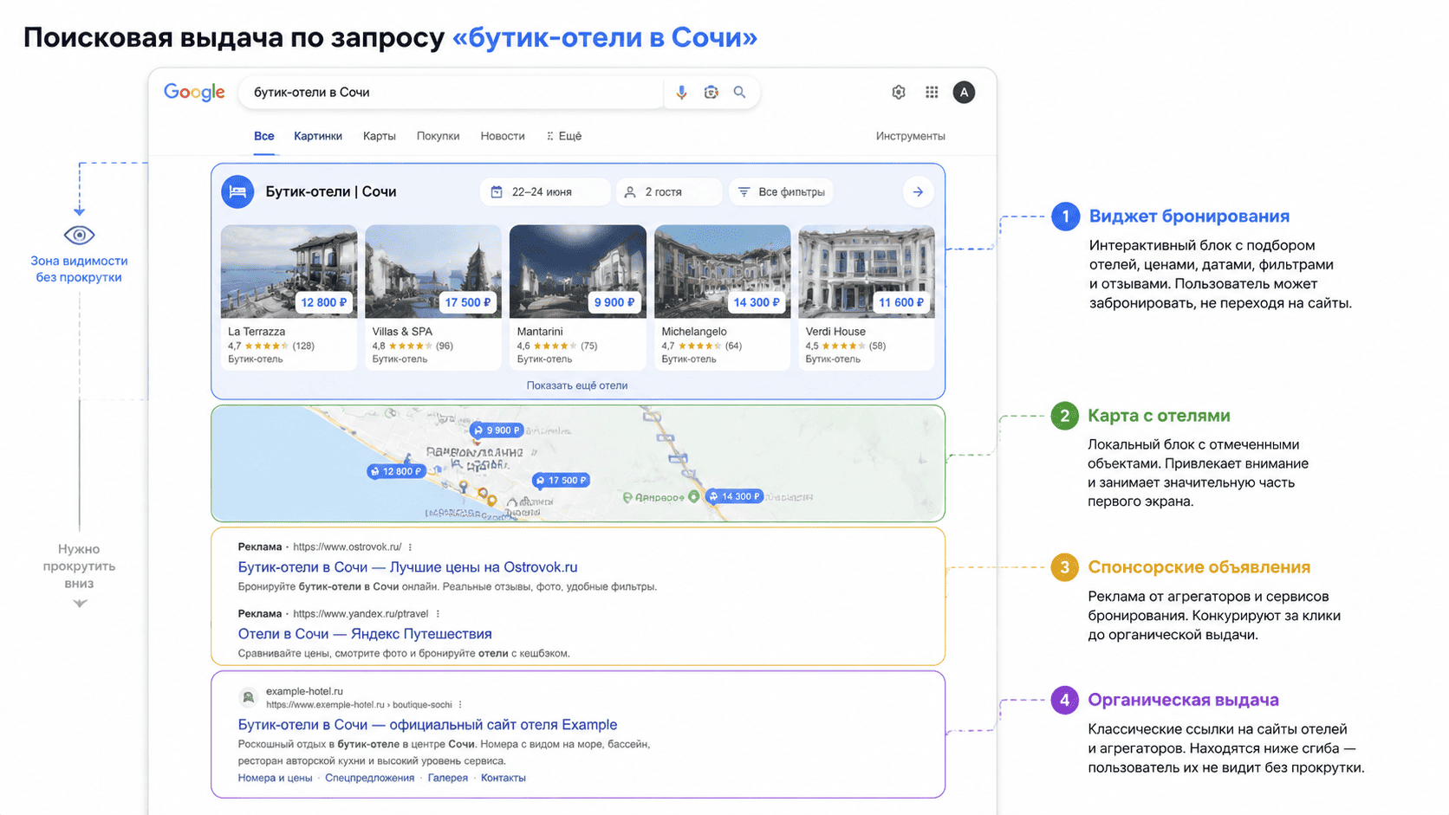Click the Google logo

pos(194,93)
